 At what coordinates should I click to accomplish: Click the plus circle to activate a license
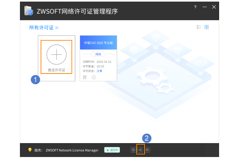coord(57,54)
